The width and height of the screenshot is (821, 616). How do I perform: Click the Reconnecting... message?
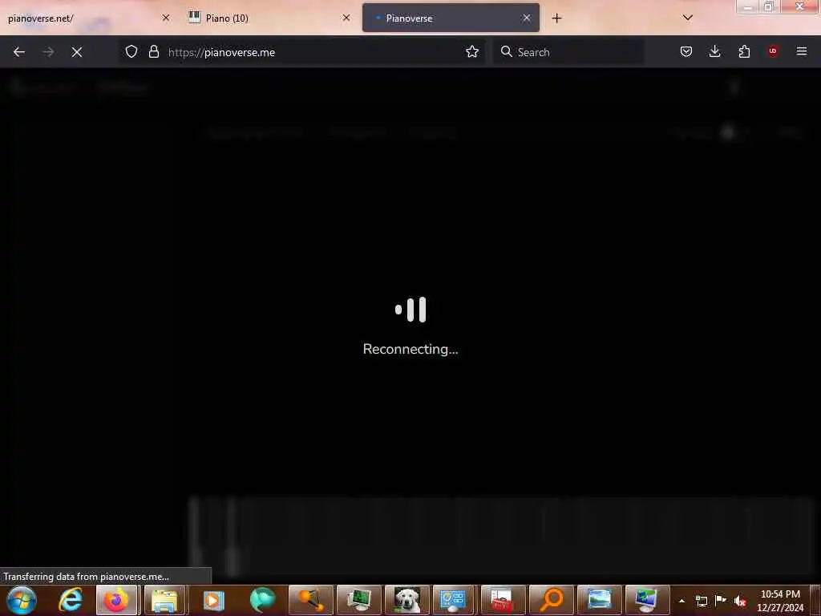[410, 350]
